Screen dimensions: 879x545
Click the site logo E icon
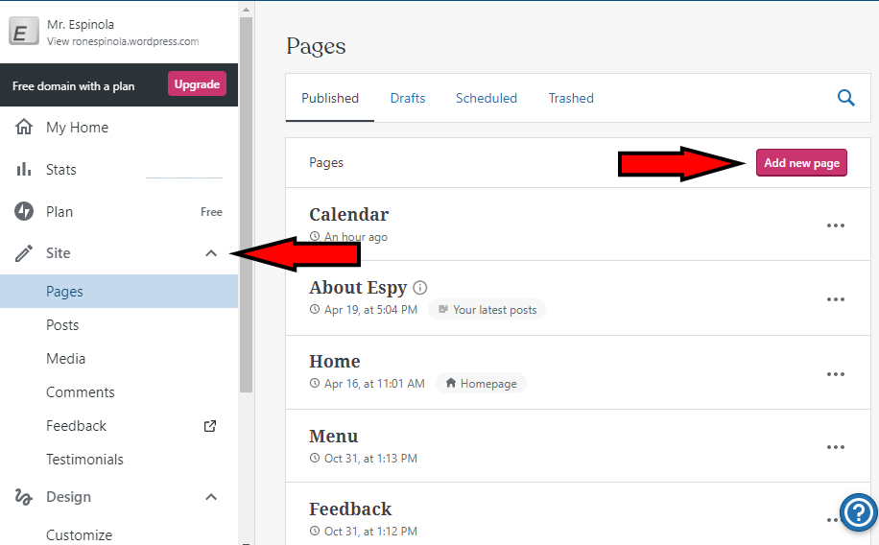[23, 33]
